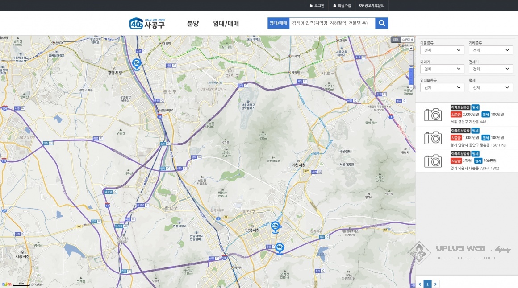Zoom out the map with minus button

coord(411,87)
